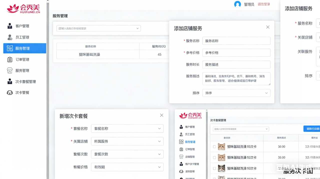Screen dimensions: 320x179
Task: Expand the 套餐次数 dropdown
Action: tap(127, 154)
